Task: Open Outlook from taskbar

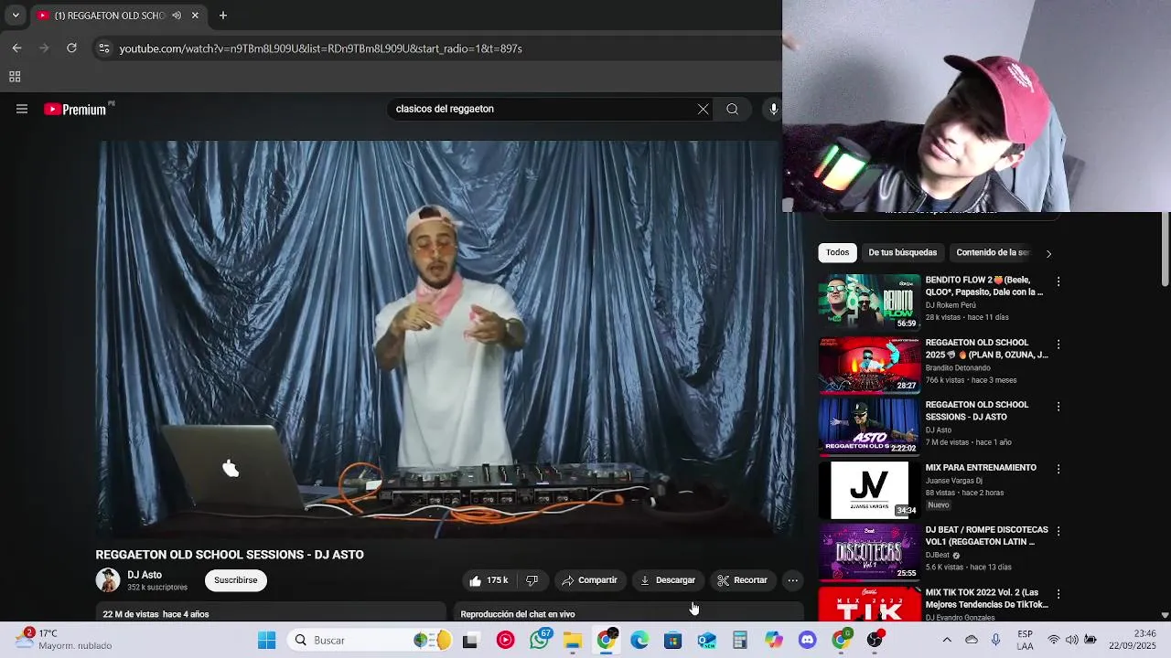Action: click(706, 641)
